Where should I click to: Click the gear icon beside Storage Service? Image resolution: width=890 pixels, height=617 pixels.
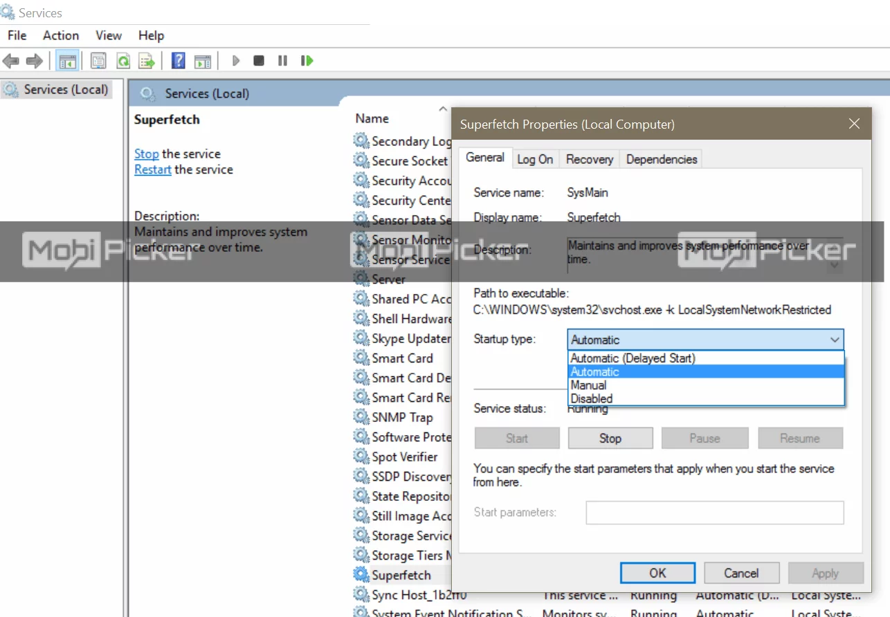point(361,535)
